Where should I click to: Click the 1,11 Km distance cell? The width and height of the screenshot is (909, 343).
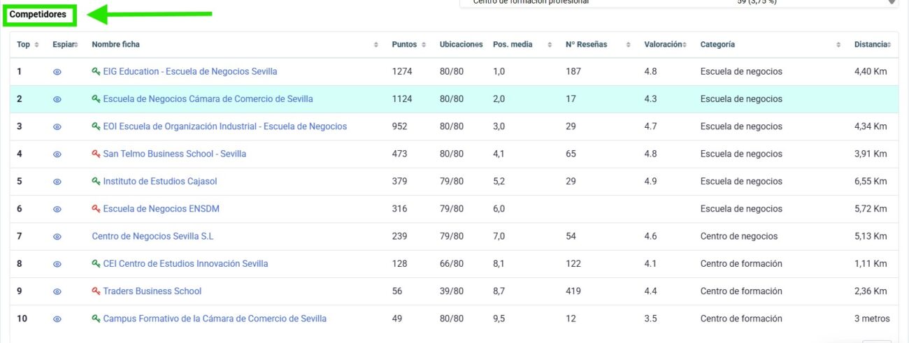871,263
